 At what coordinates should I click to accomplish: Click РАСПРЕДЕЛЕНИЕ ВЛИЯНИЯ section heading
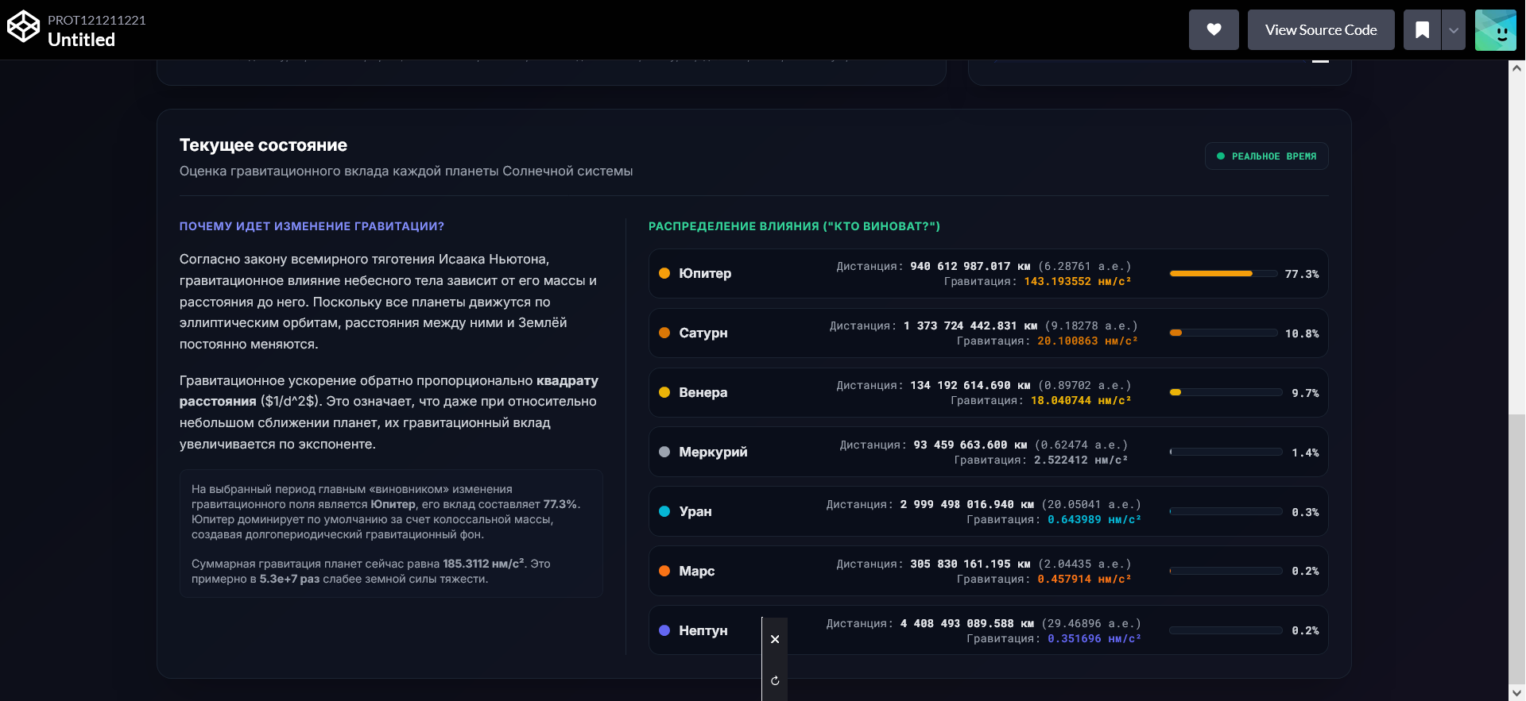click(794, 226)
